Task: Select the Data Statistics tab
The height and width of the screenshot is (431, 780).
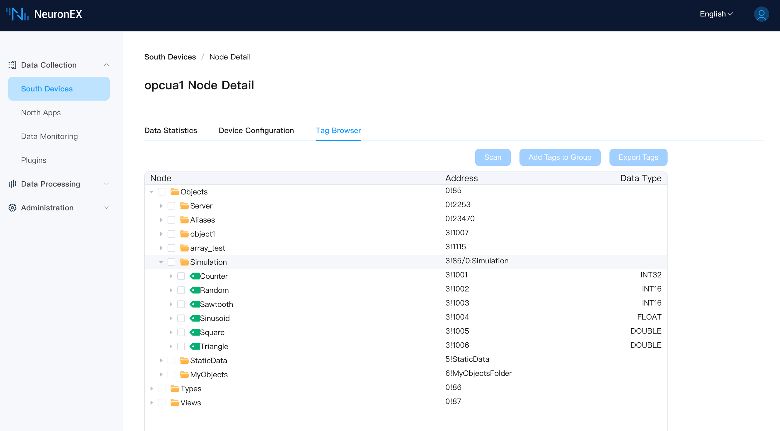Action: pos(171,130)
